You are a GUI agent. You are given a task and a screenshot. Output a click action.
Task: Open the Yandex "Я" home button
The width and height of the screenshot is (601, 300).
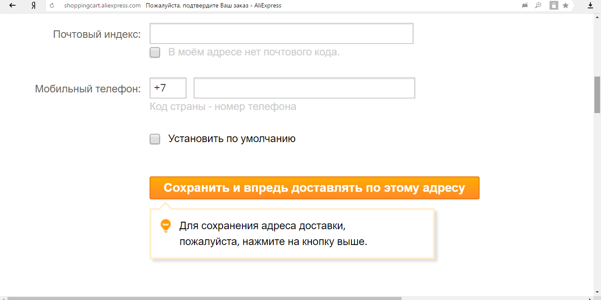[x=33, y=6]
